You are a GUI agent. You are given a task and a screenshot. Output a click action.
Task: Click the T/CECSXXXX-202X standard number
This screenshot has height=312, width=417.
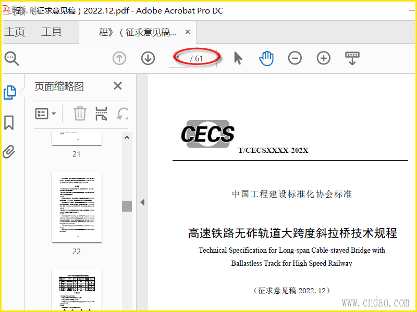click(x=273, y=150)
